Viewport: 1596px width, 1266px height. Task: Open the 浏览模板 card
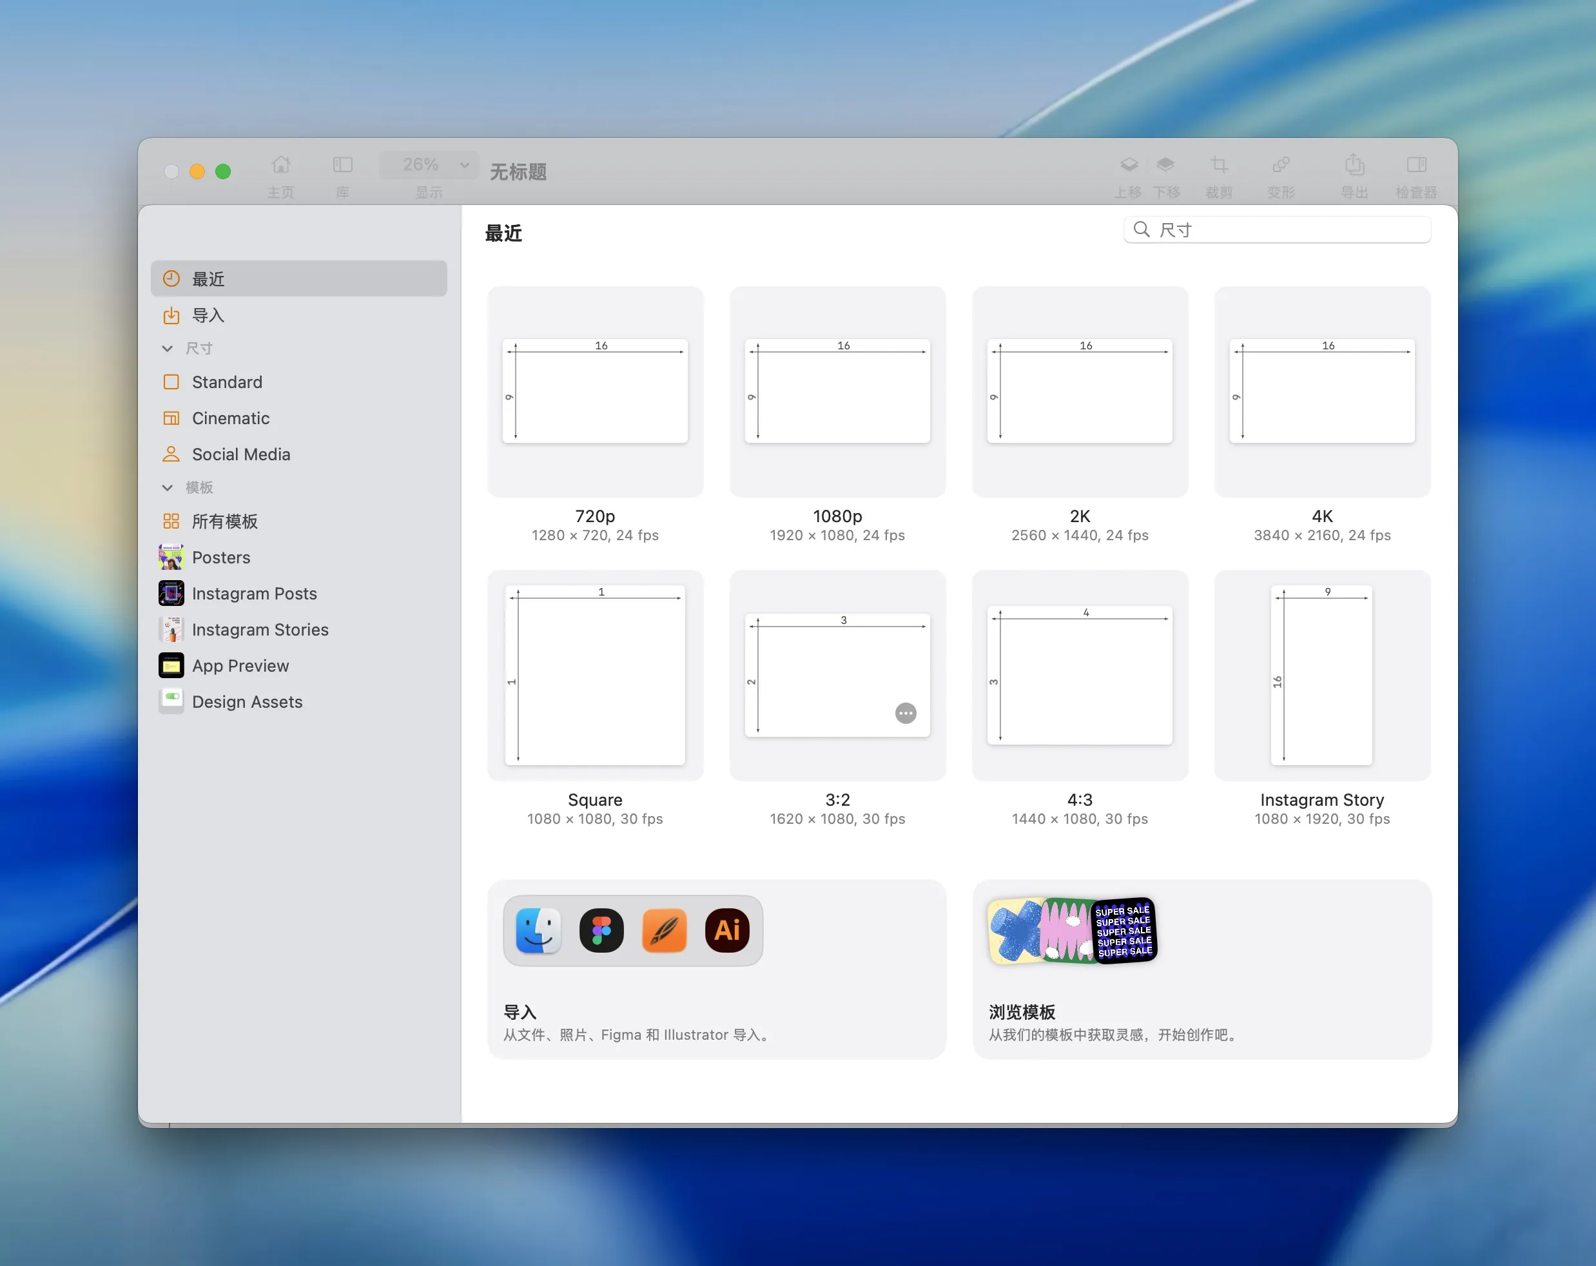pos(1202,969)
